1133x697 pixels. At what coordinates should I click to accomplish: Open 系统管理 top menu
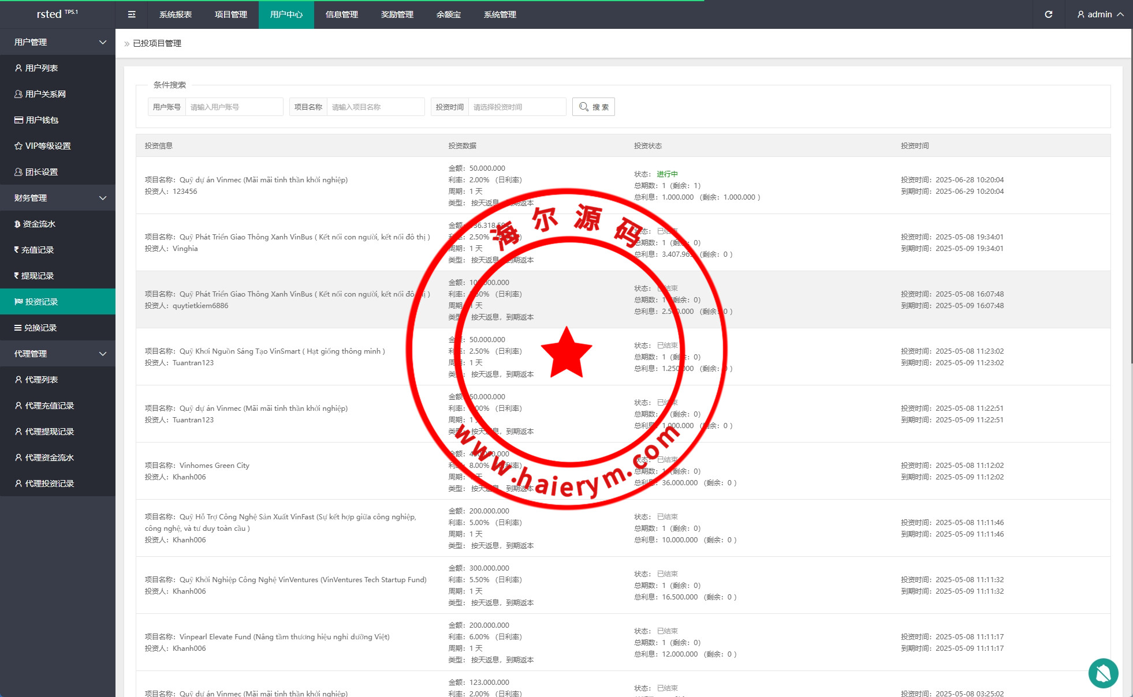point(500,14)
